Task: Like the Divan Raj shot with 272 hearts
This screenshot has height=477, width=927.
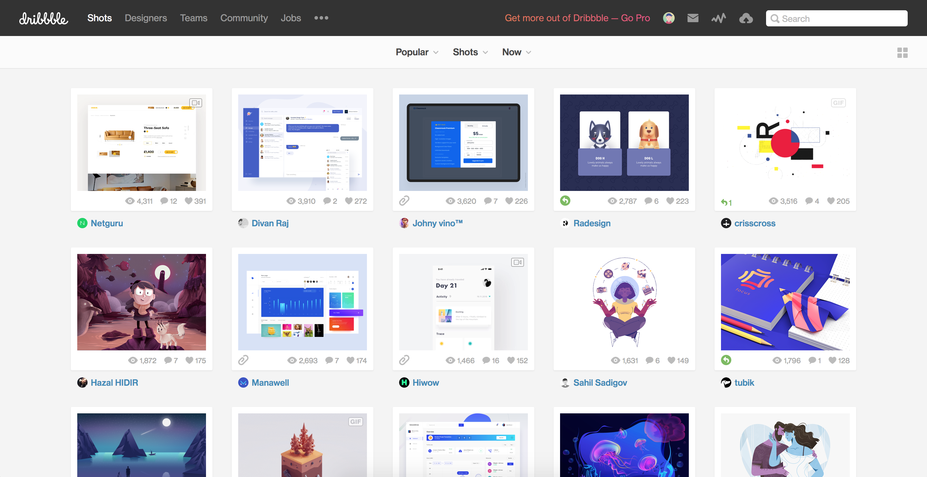Action: tap(349, 201)
